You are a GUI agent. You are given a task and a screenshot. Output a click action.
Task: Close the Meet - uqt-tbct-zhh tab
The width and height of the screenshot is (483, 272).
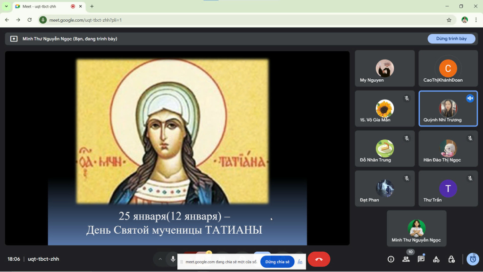coord(80,6)
